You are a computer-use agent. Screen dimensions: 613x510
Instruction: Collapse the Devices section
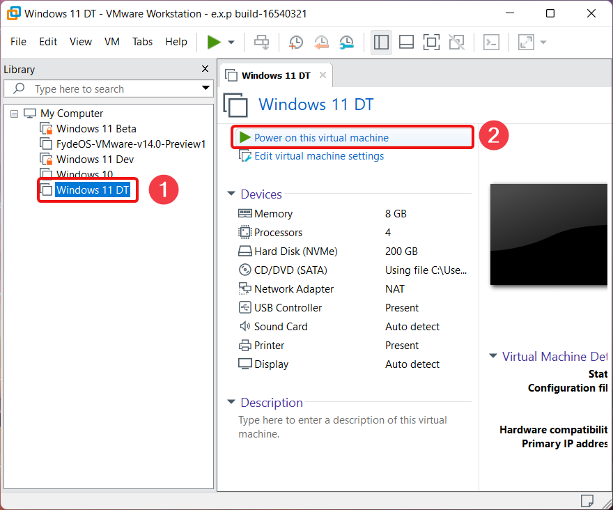(x=231, y=194)
